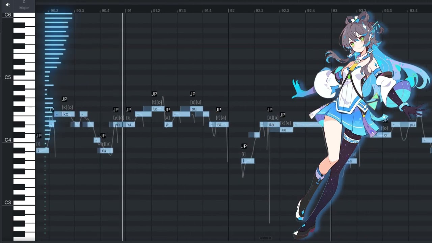Jump to measure 92 on the ruler
The width and height of the screenshot is (432, 243).
[232, 11]
